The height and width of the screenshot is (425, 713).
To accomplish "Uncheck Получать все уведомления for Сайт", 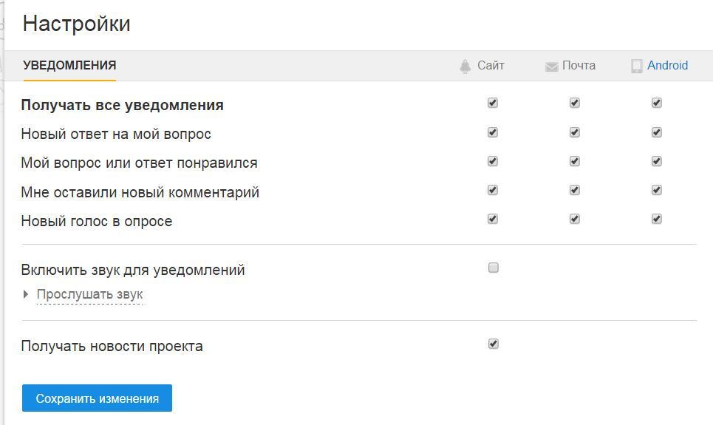I will click(493, 103).
